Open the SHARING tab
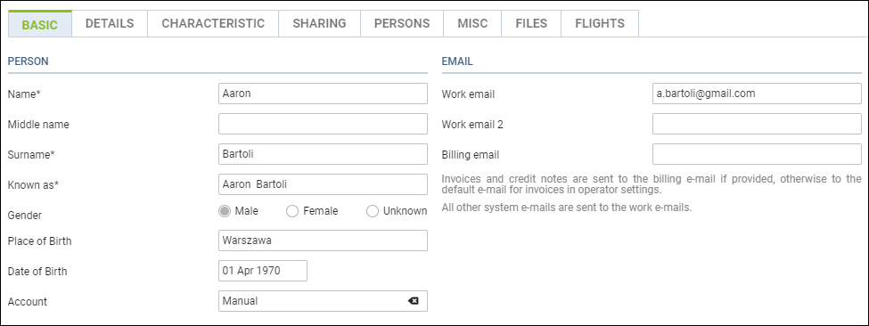Viewport: 869px width, 326px height. (320, 24)
